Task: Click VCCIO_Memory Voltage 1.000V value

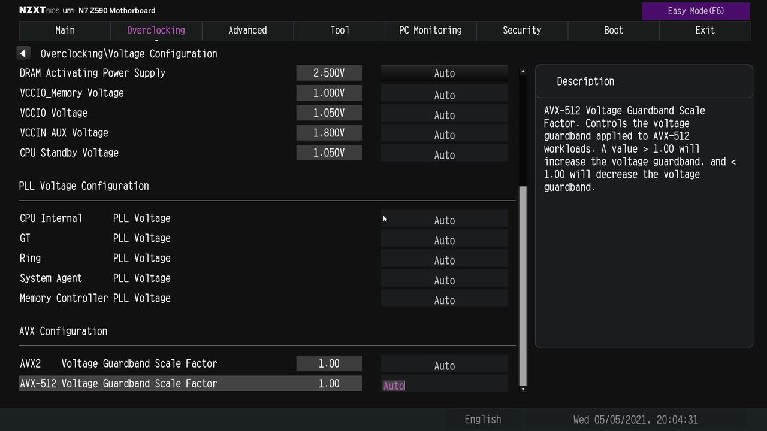Action: point(329,93)
